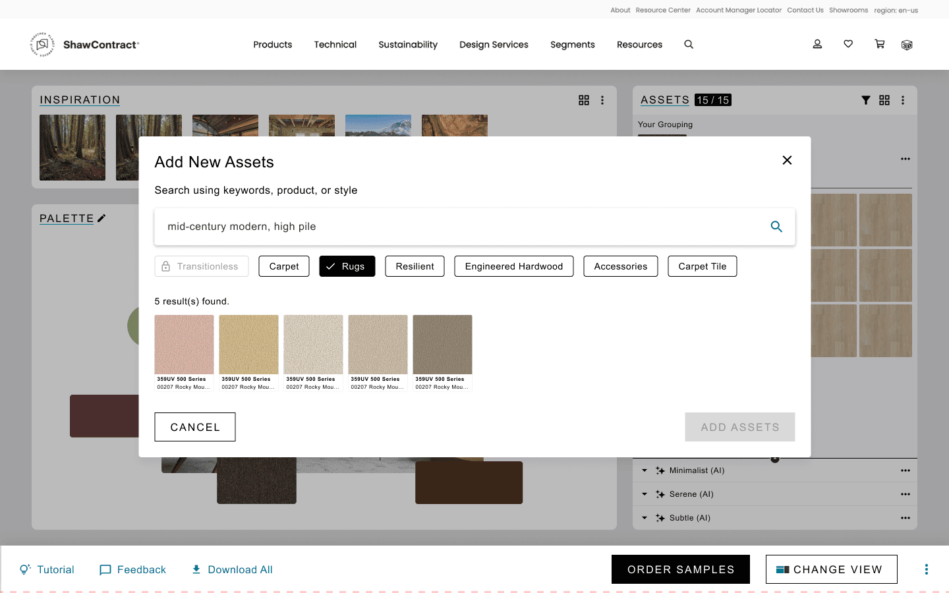This screenshot has height=593, width=949.
Task: Open the Resource Center link
Action: tap(663, 10)
